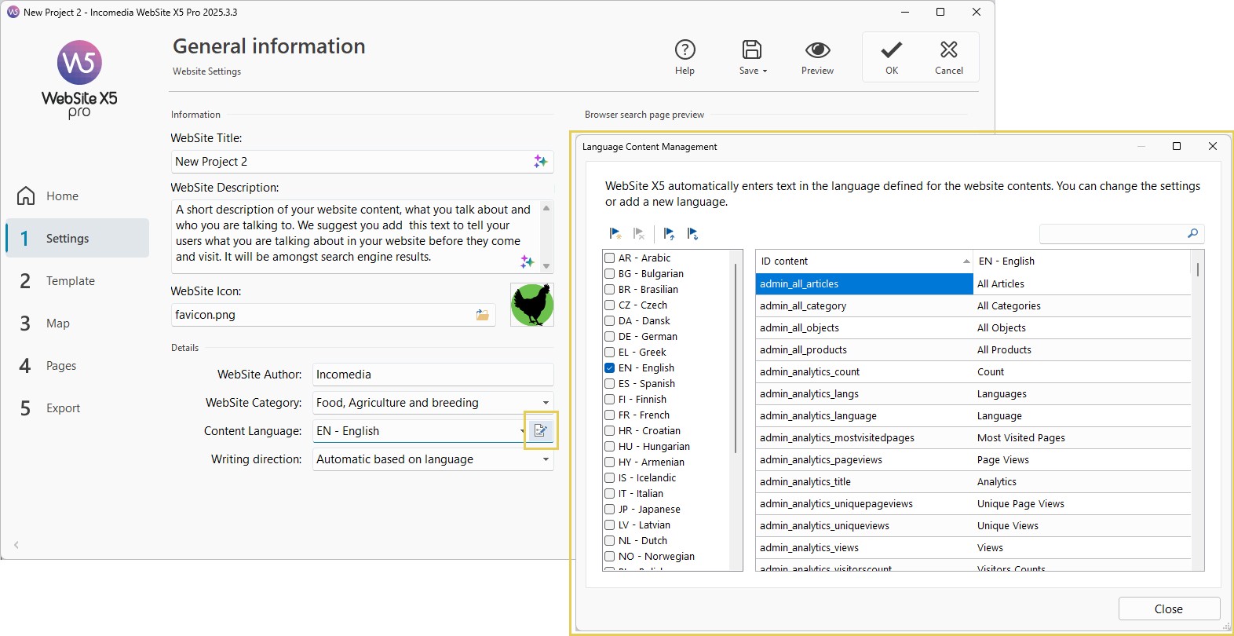The image size is (1234, 636).
Task: Check the NO - Norwegian checkbox
Action: (609, 556)
